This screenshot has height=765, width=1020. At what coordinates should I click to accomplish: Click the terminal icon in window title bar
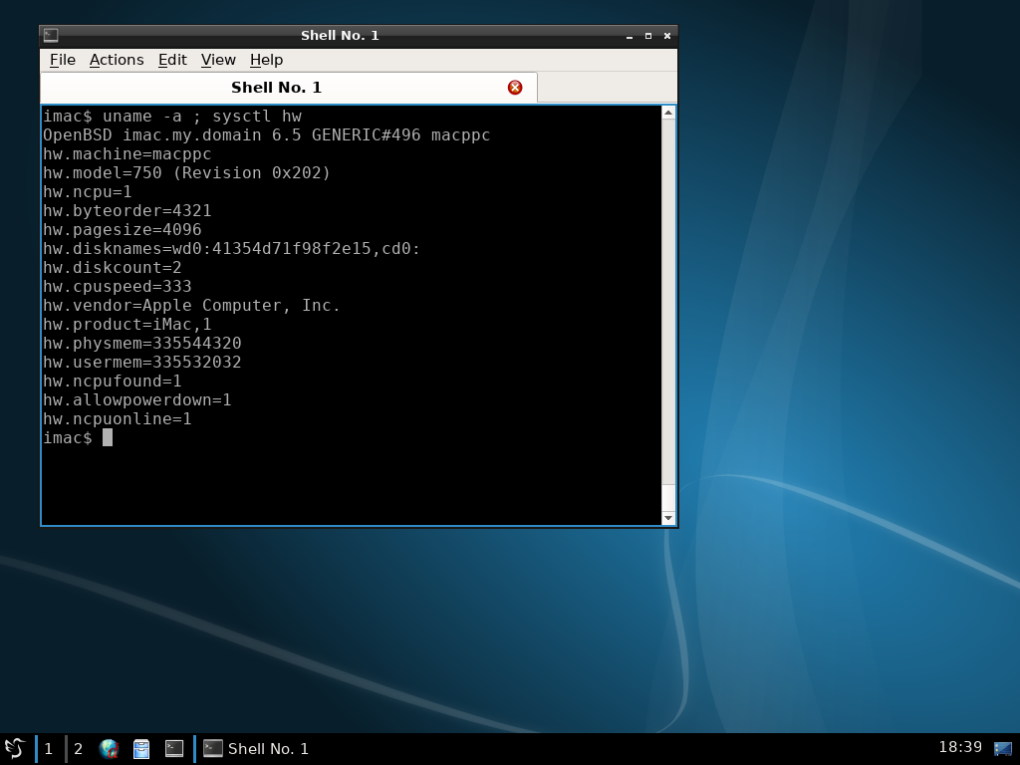click(51, 35)
